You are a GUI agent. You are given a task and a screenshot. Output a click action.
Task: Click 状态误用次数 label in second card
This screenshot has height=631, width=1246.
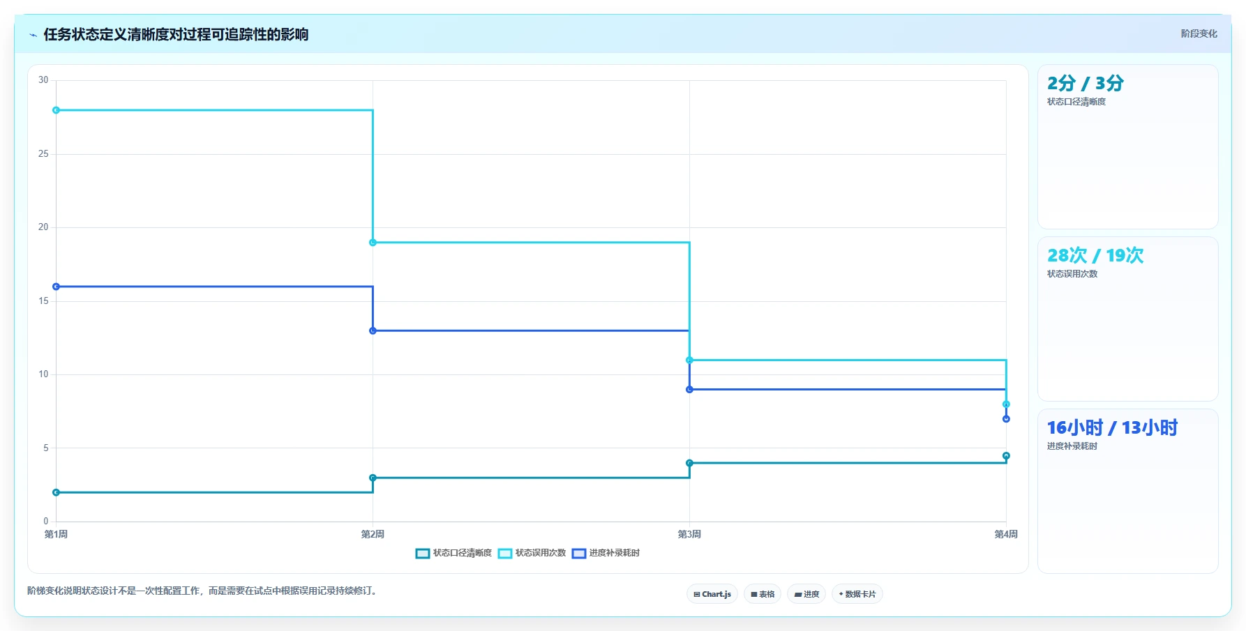[1072, 274]
